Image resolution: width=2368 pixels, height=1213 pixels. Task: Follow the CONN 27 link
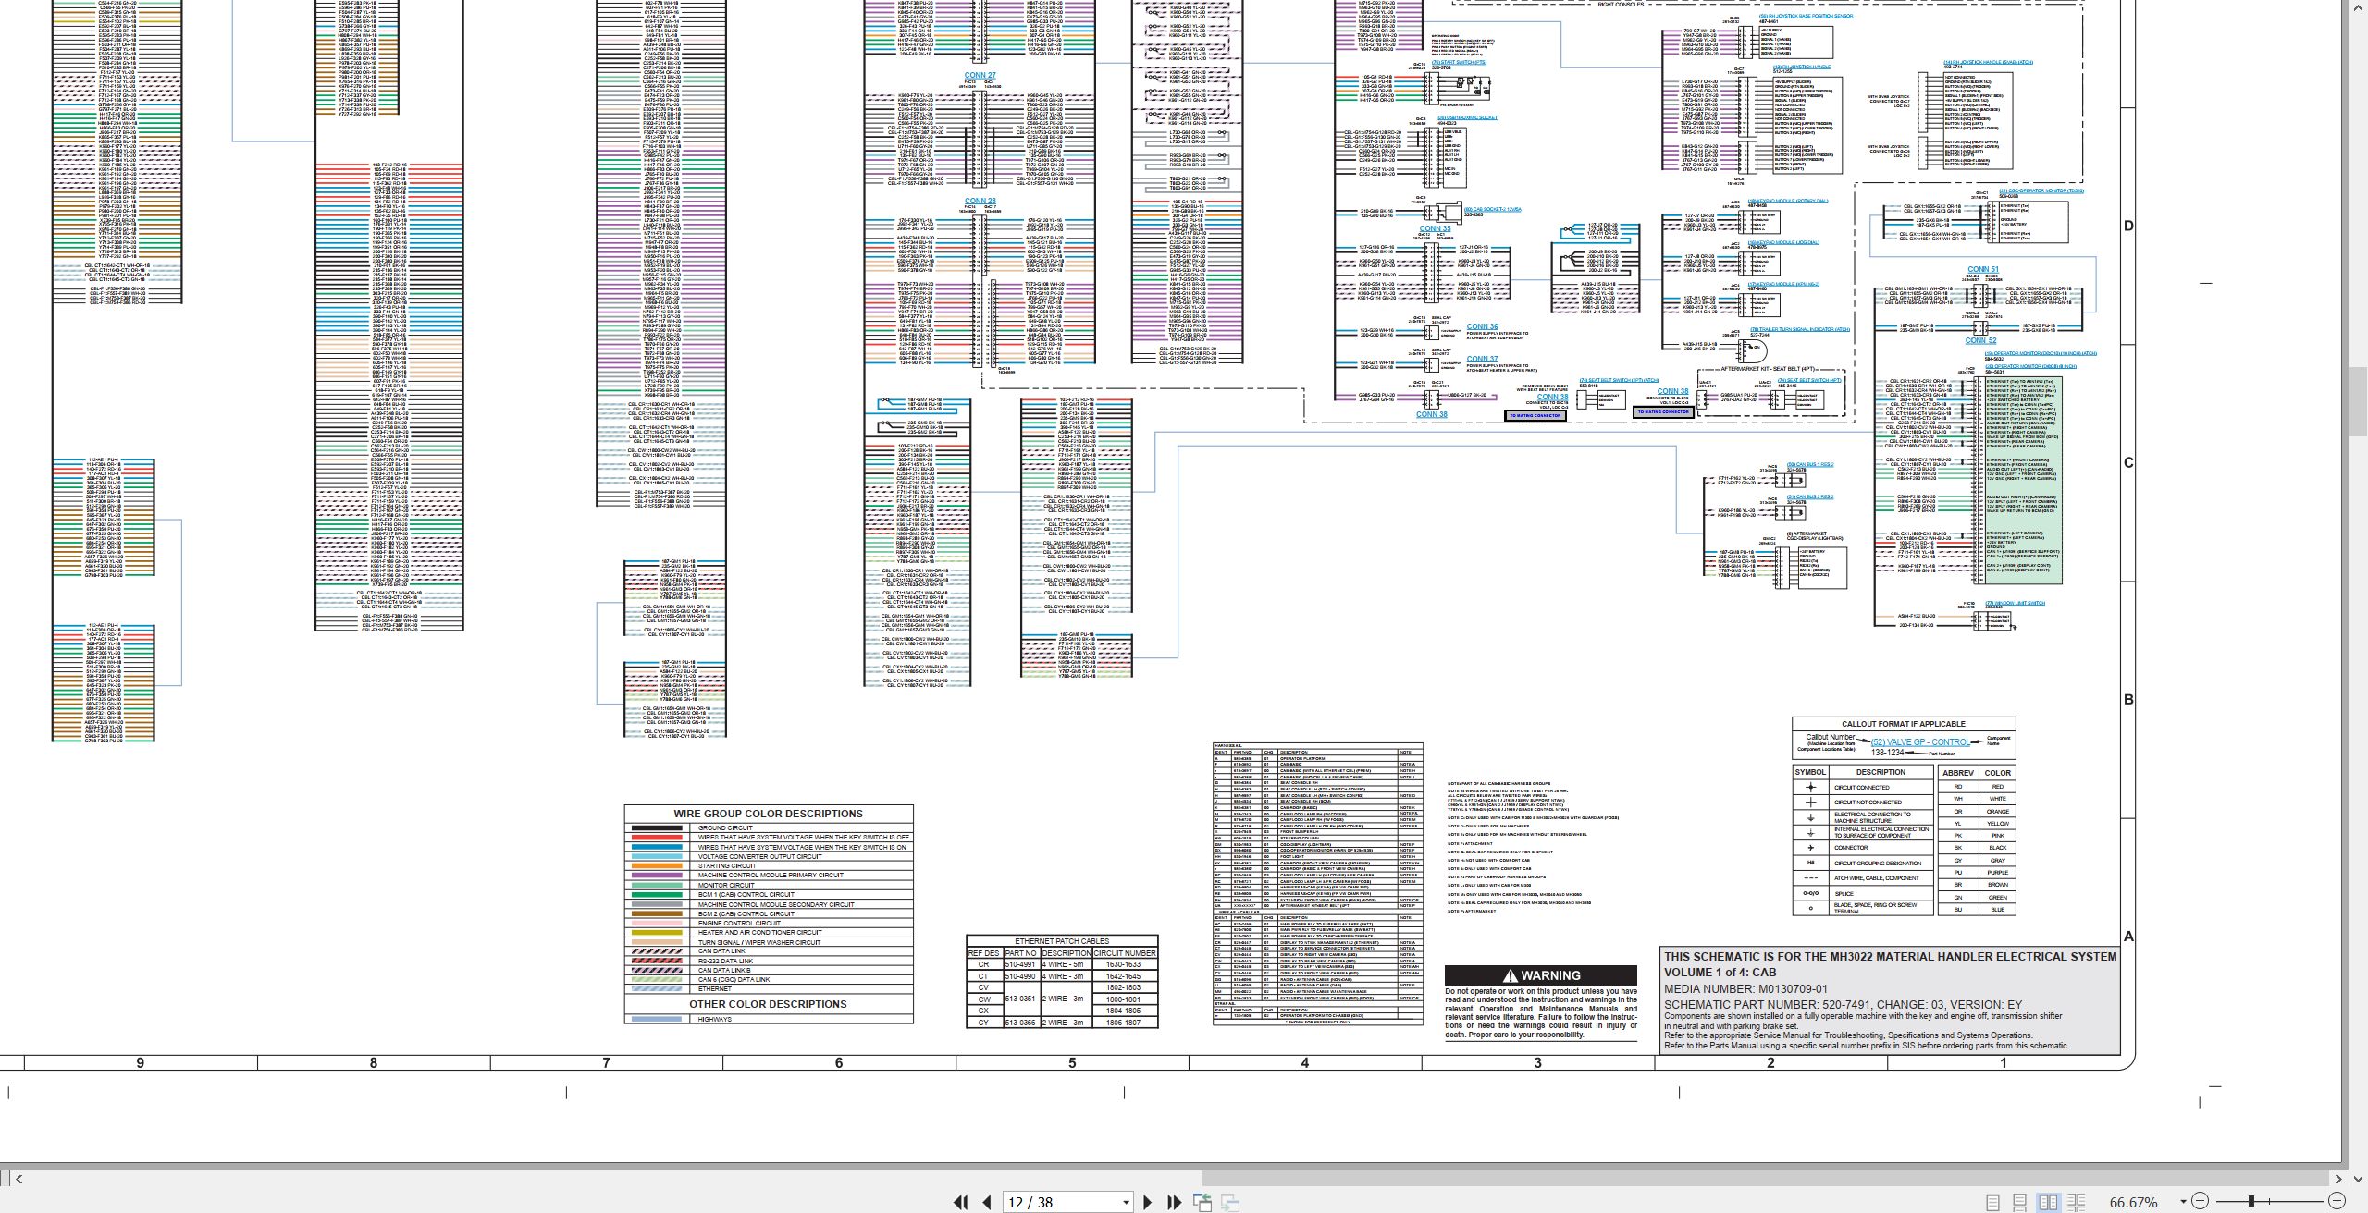coord(980,75)
